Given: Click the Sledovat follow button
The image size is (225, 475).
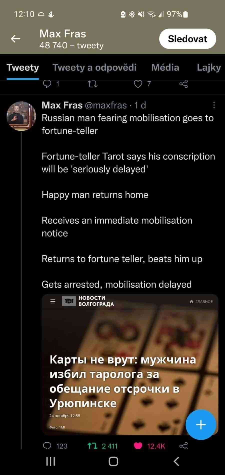Looking at the screenshot, I should tap(187, 39).
